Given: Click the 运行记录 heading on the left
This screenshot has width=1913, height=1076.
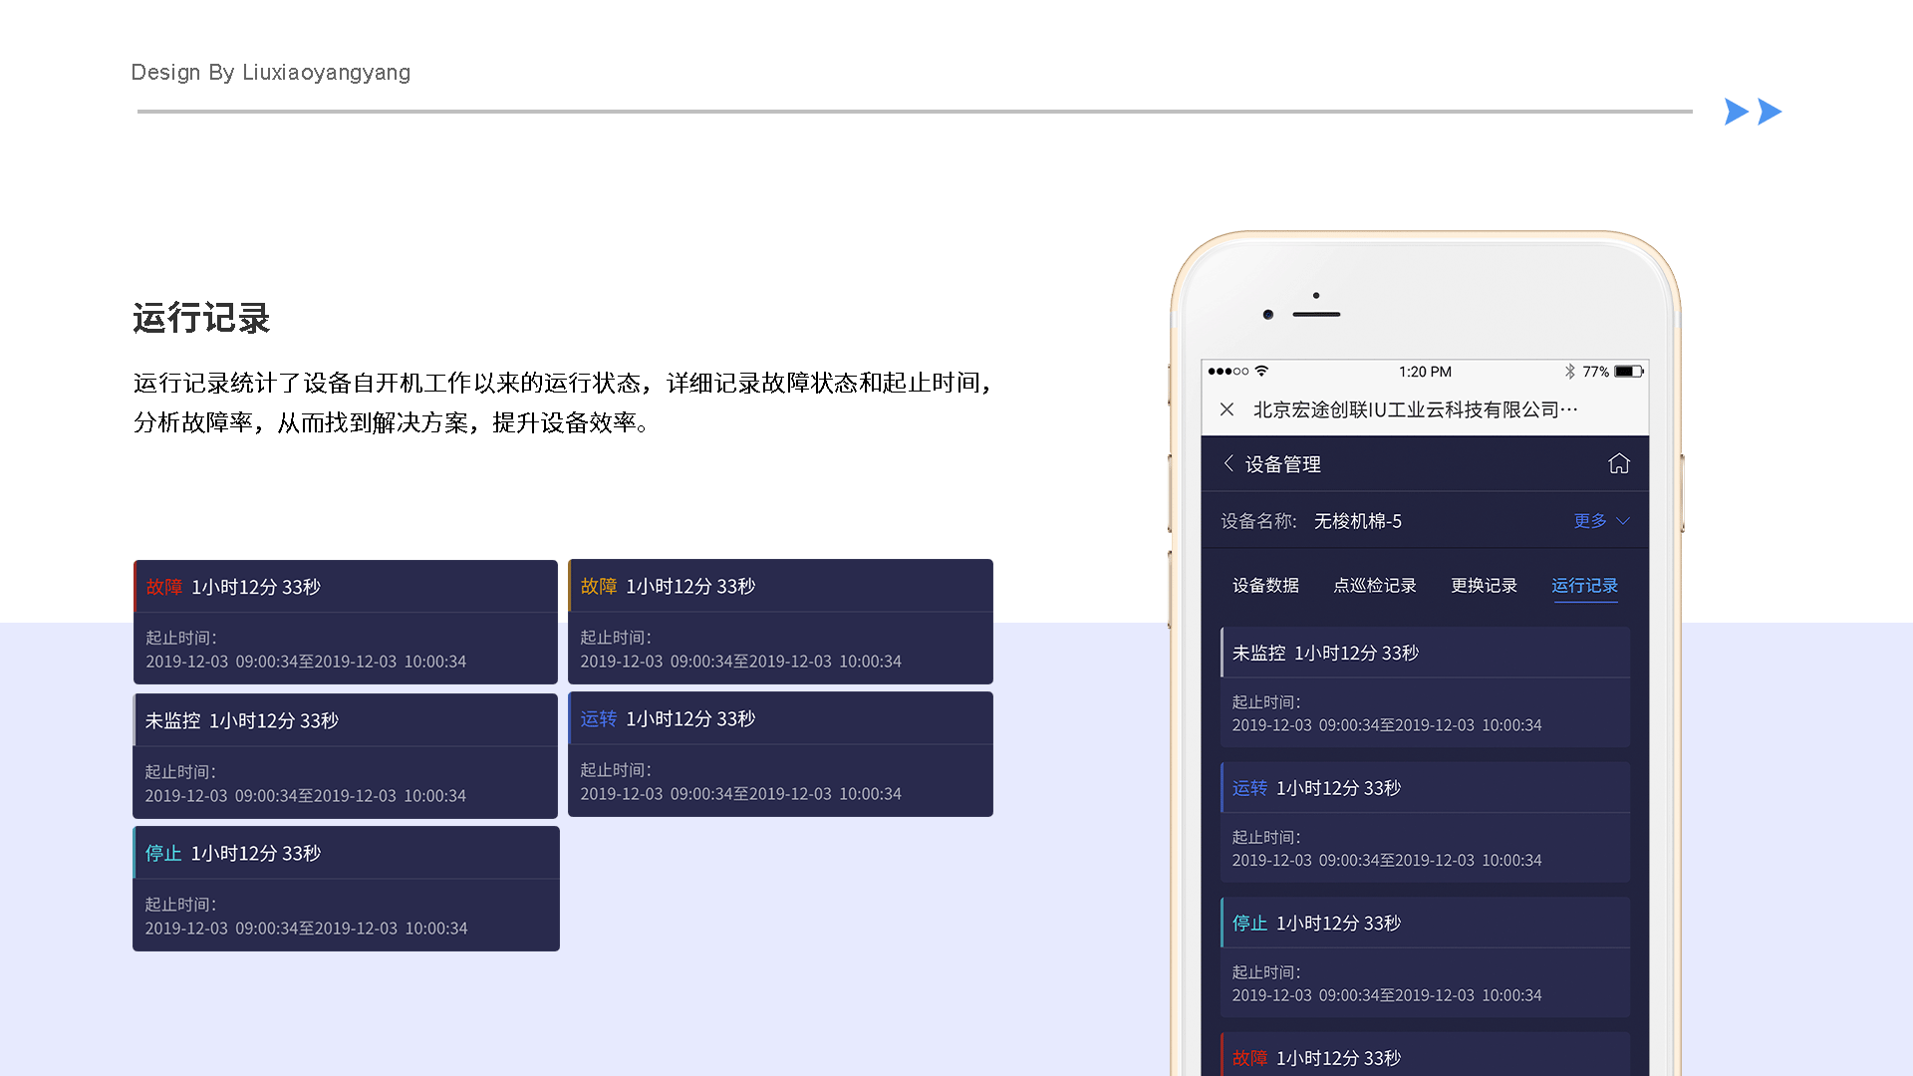Looking at the screenshot, I should (201, 319).
